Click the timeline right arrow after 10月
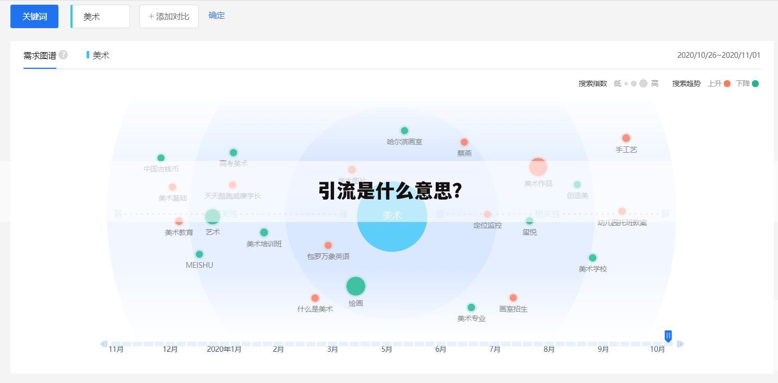Viewport: 778px width, 383px height. 680,344
